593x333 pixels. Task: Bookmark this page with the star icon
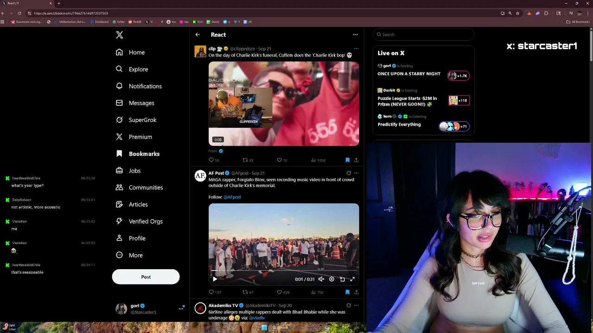517,13
